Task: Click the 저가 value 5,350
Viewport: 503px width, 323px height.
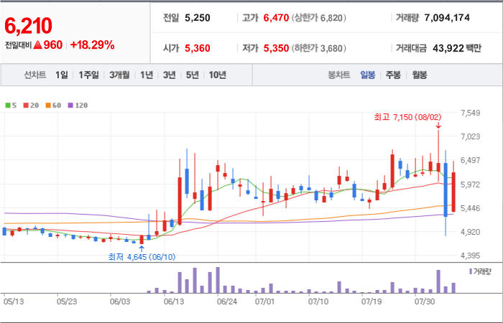Action: point(276,48)
